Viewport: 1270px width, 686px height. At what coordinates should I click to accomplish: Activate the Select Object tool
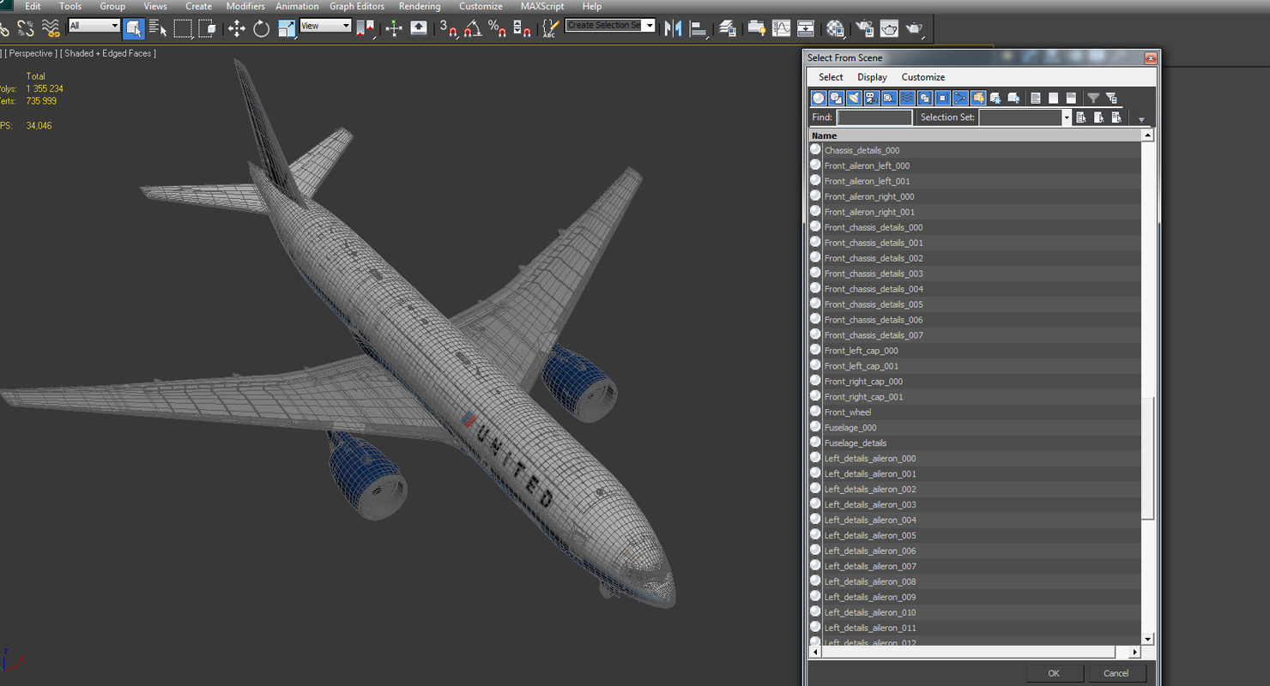133,28
